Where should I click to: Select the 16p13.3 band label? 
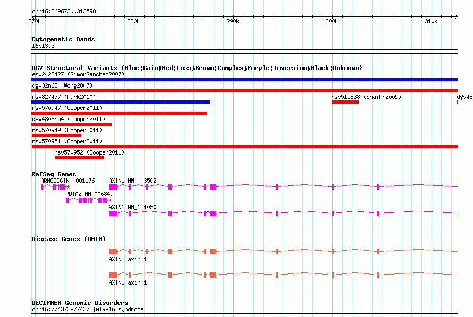[x=43, y=46]
